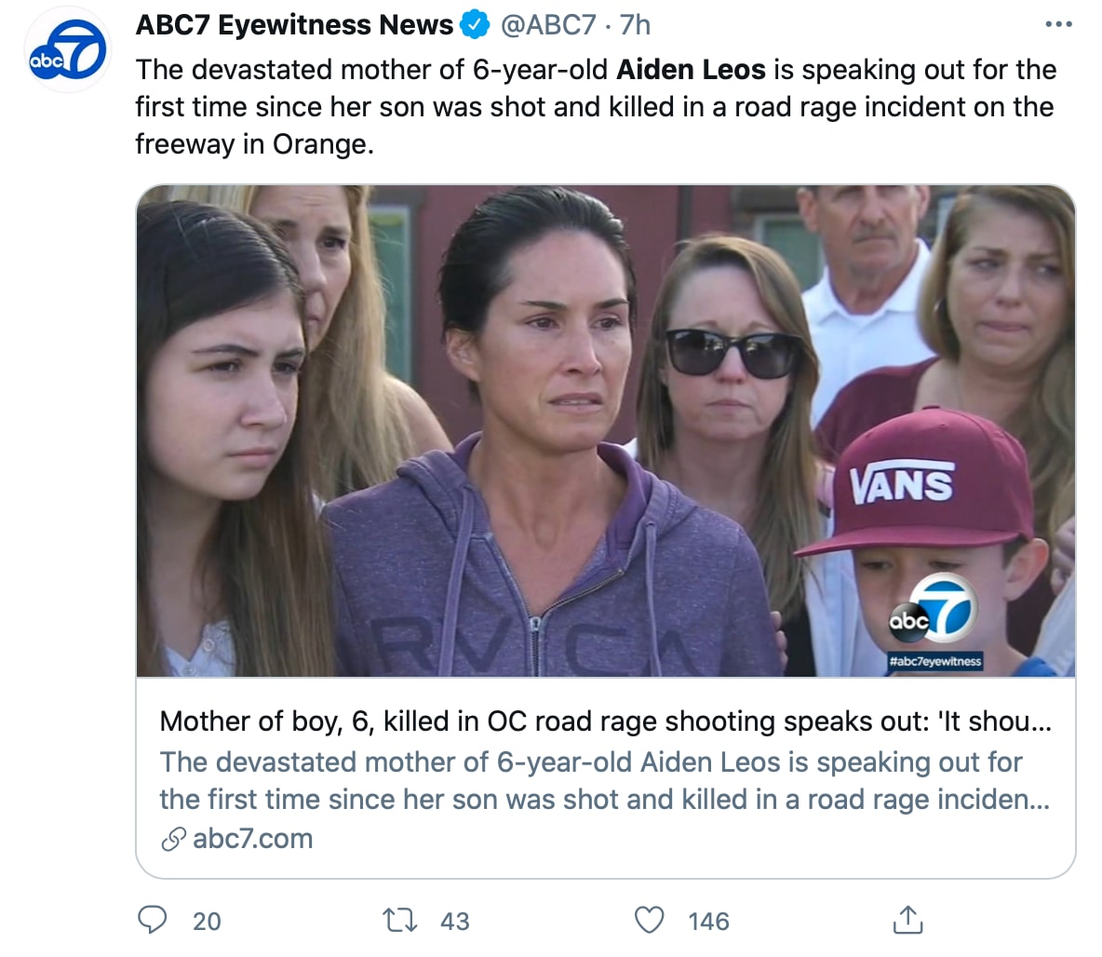Screen dimensions: 1102x957
Task: Like the tweet with the heart
Action: tap(649, 920)
